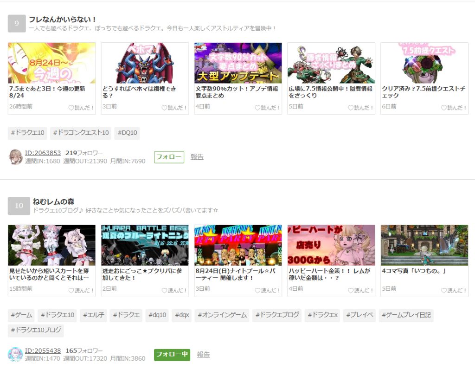This screenshot has height=377, width=475.
Task: Open ブルーライトニング battle mission thumbnail
Action: [145, 245]
